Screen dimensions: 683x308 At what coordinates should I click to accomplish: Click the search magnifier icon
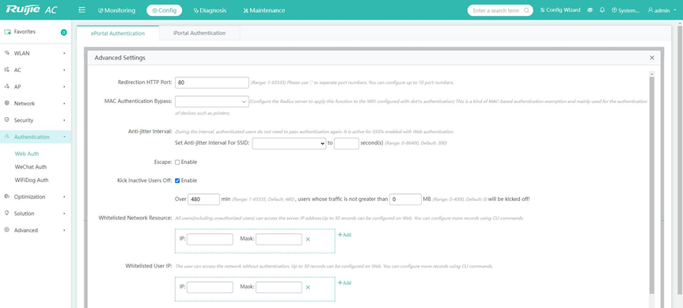(526, 10)
